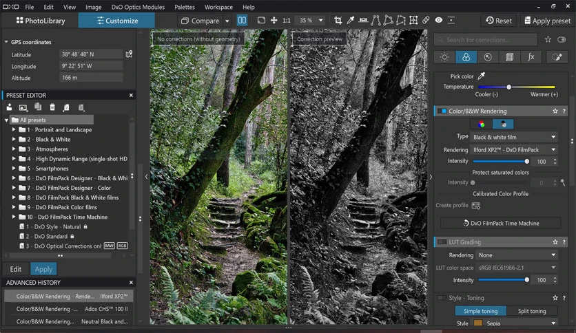Screen dimensions: 576x333
Task: Switch to the PhotoLibrary tab
Action: tap(41, 21)
